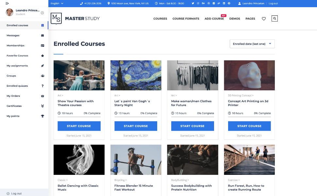Click the search icon in header
This screenshot has height=196, width=317.
[x=274, y=19]
